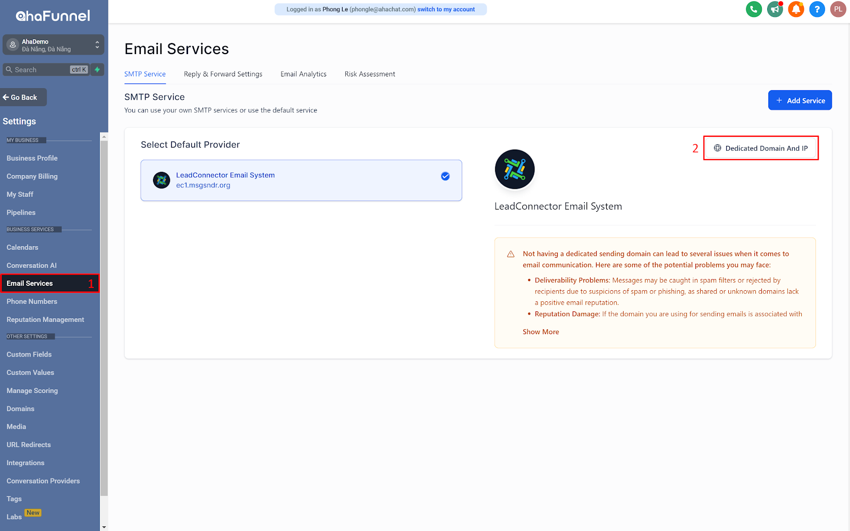Click the sidebar scrollbar up arrow
850x531 pixels.
pyautogui.click(x=104, y=137)
